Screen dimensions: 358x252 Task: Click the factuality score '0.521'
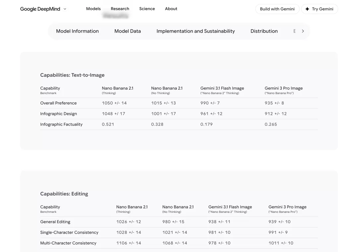pos(108,125)
